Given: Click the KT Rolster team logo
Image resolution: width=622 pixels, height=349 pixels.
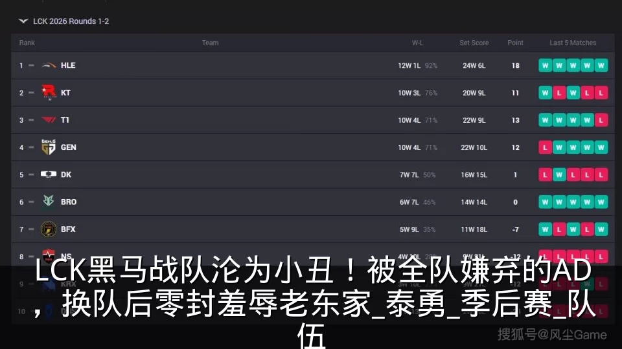Looking at the screenshot, I should (49, 92).
